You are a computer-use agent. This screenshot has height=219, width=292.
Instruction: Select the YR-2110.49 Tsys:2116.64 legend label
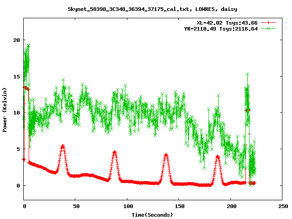pyautogui.click(x=221, y=29)
